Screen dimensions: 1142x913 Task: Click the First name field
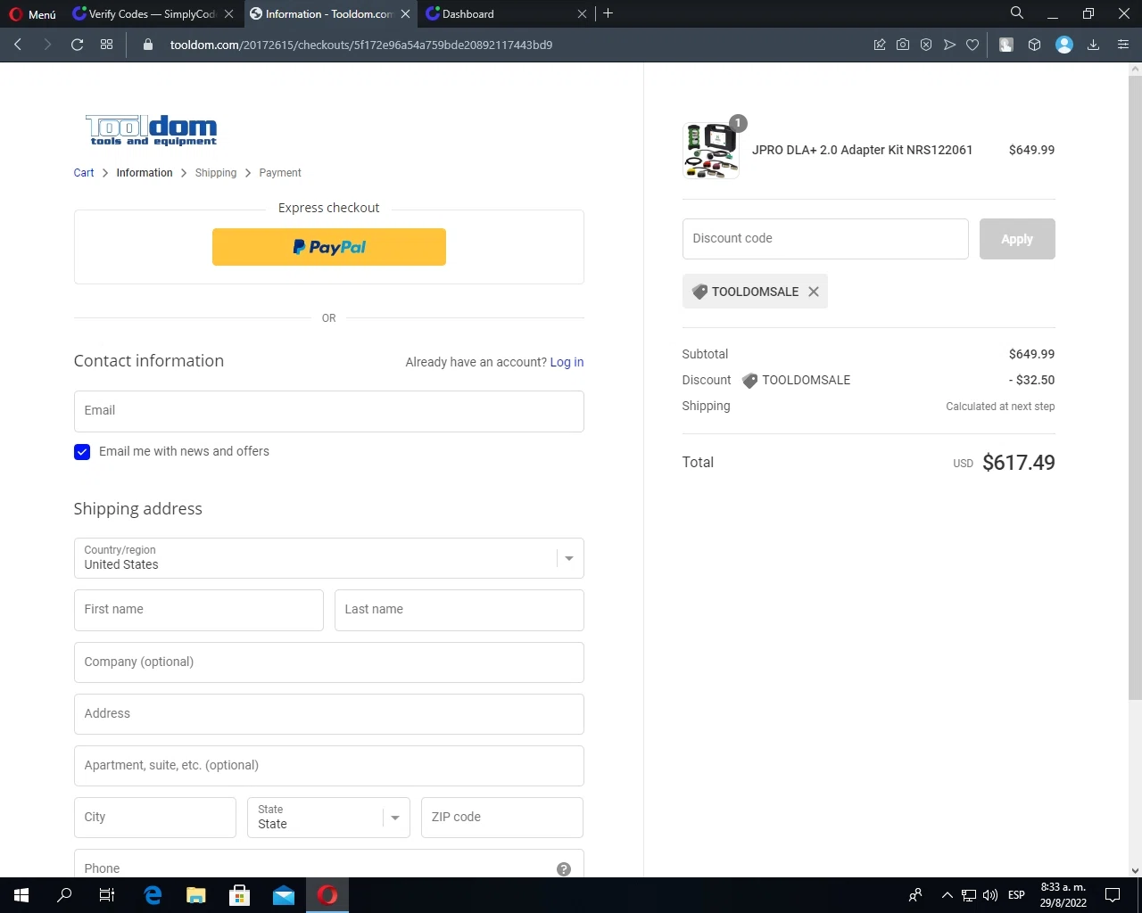click(199, 610)
